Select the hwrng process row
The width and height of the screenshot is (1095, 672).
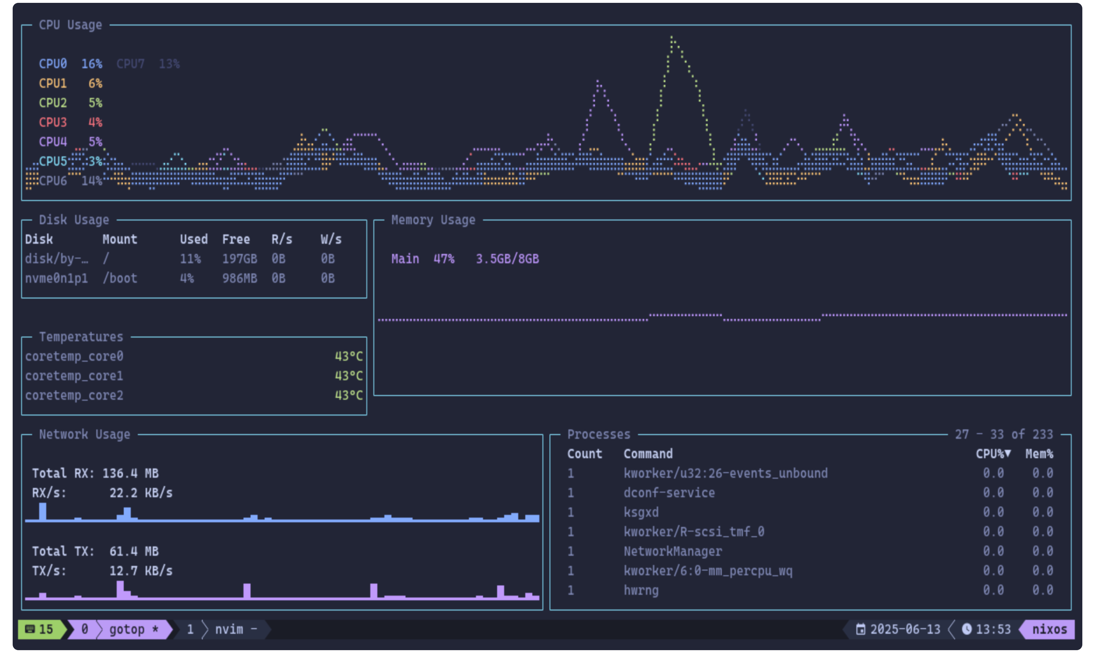pyautogui.click(x=810, y=590)
